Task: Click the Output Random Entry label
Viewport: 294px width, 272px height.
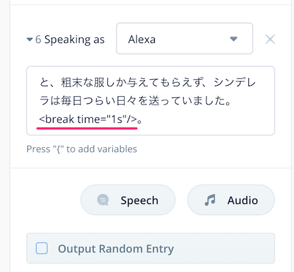Action: pyautogui.click(x=116, y=248)
